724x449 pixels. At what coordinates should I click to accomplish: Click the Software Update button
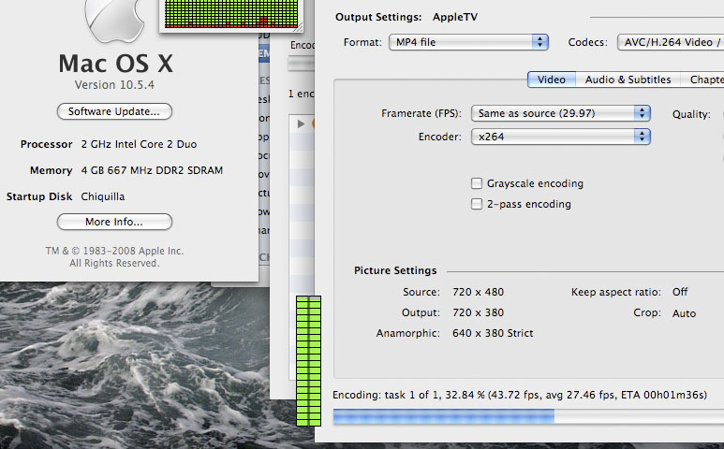[x=114, y=111]
